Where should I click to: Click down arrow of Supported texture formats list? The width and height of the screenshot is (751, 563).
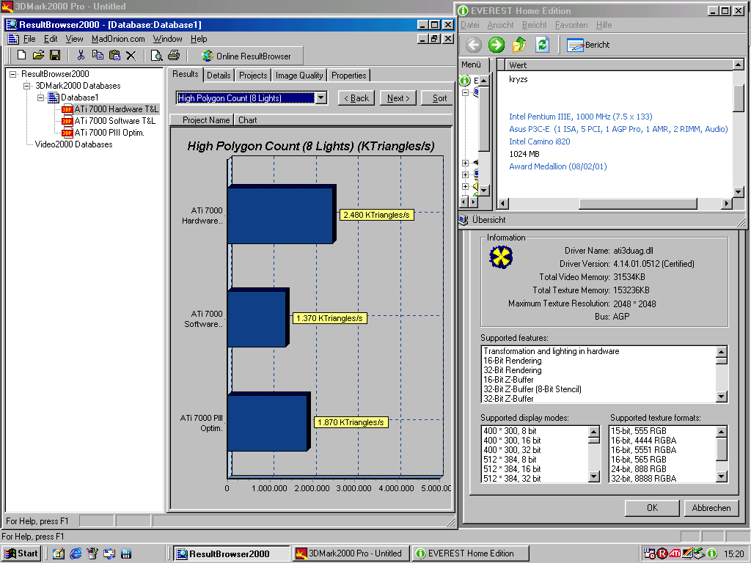722,476
